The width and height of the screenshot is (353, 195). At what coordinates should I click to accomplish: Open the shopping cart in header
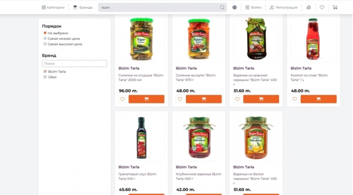[335, 8]
